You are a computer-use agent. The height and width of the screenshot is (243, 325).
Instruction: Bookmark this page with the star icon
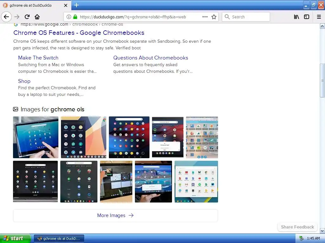click(x=214, y=17)
